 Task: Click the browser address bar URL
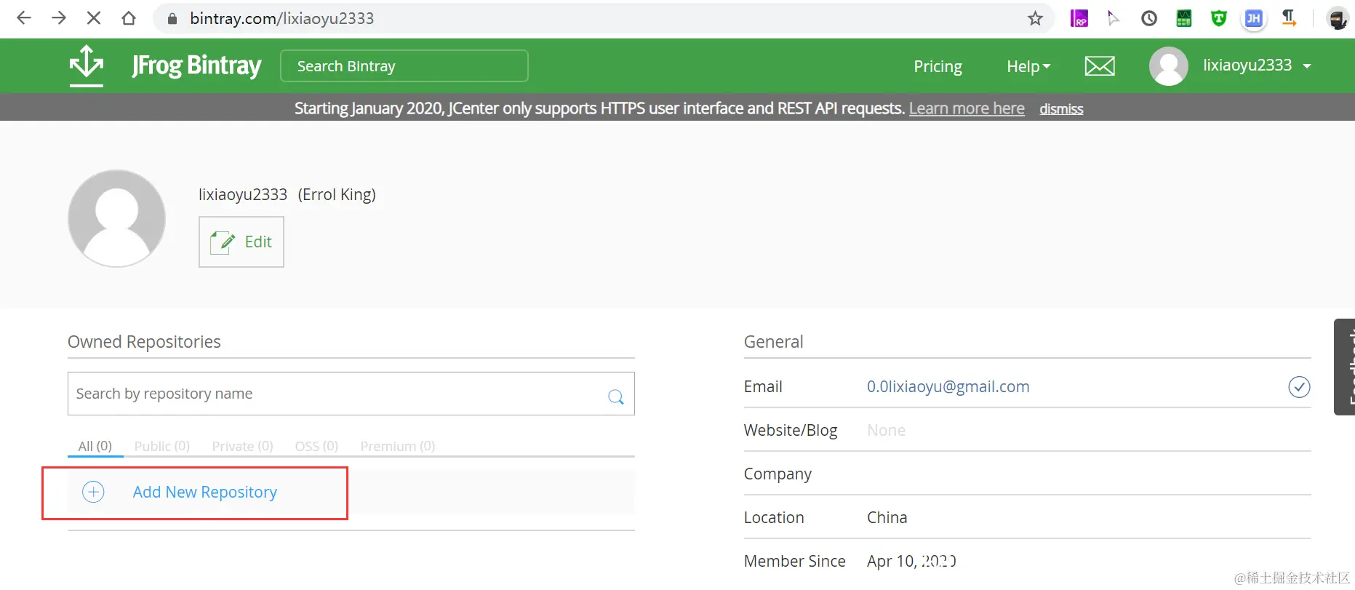281,18
